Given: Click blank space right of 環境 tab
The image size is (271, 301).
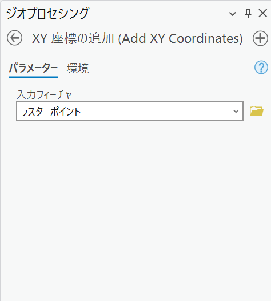Looking at the screenshot, I should tap(171, 68).
